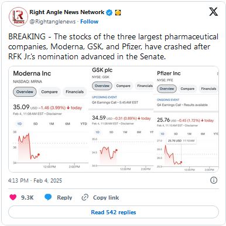Like the tweet with the heart icon

(x=13, y=197)
